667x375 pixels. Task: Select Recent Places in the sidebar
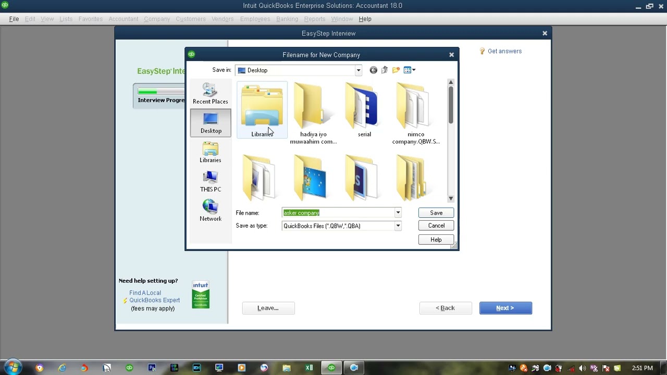[211, 94]
